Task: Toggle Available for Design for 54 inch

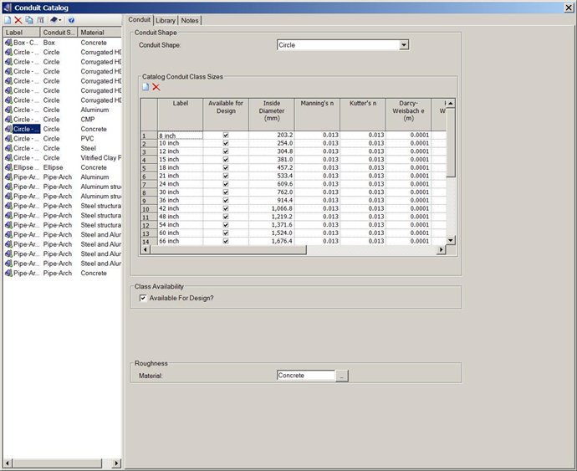Action: 226,225
